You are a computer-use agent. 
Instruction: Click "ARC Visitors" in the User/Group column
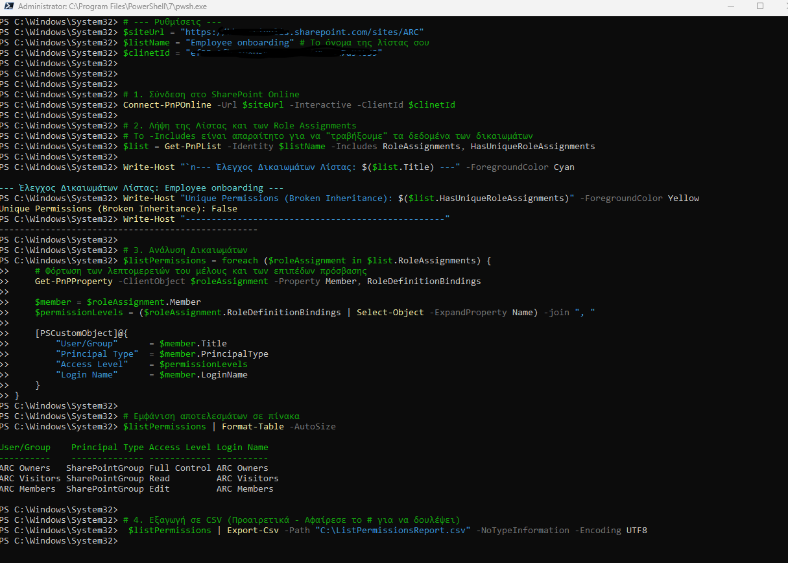30,479
